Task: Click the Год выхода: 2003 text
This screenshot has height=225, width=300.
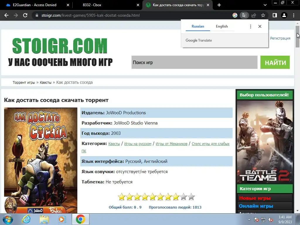Action: (101, 133)
